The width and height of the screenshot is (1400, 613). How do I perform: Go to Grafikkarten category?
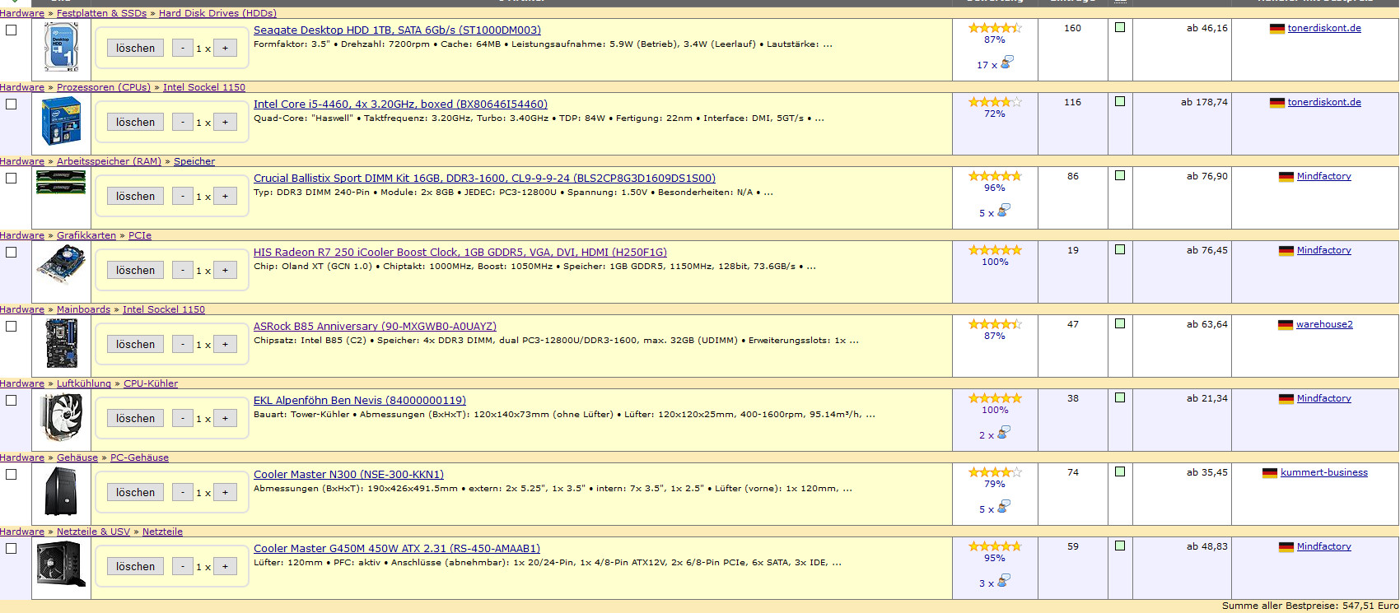click(86, 235)
